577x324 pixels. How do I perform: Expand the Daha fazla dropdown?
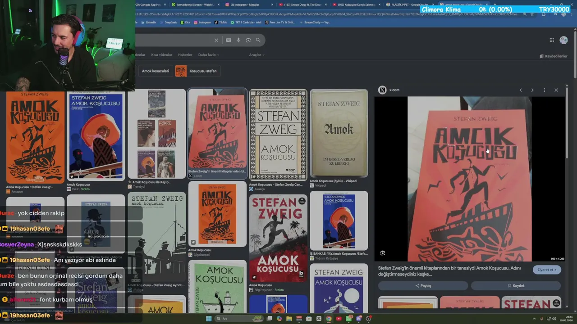208,55
